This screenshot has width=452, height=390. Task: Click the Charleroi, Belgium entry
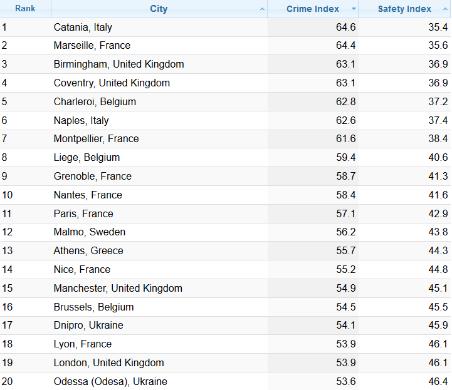95,101
